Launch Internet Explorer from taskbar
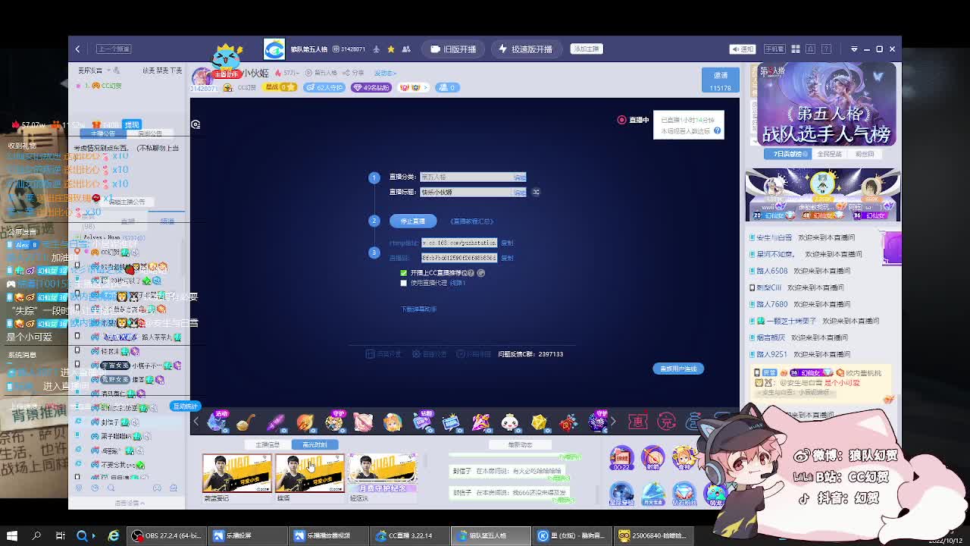Image resolution: width=970 pixels, height=546 pixels. tap(114, 536)
